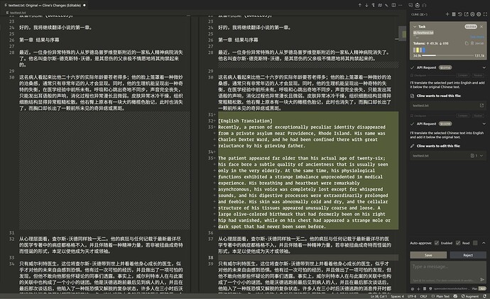Collapse the Task header chevron
Screen dimensions: 490x299
click(415, 27)
